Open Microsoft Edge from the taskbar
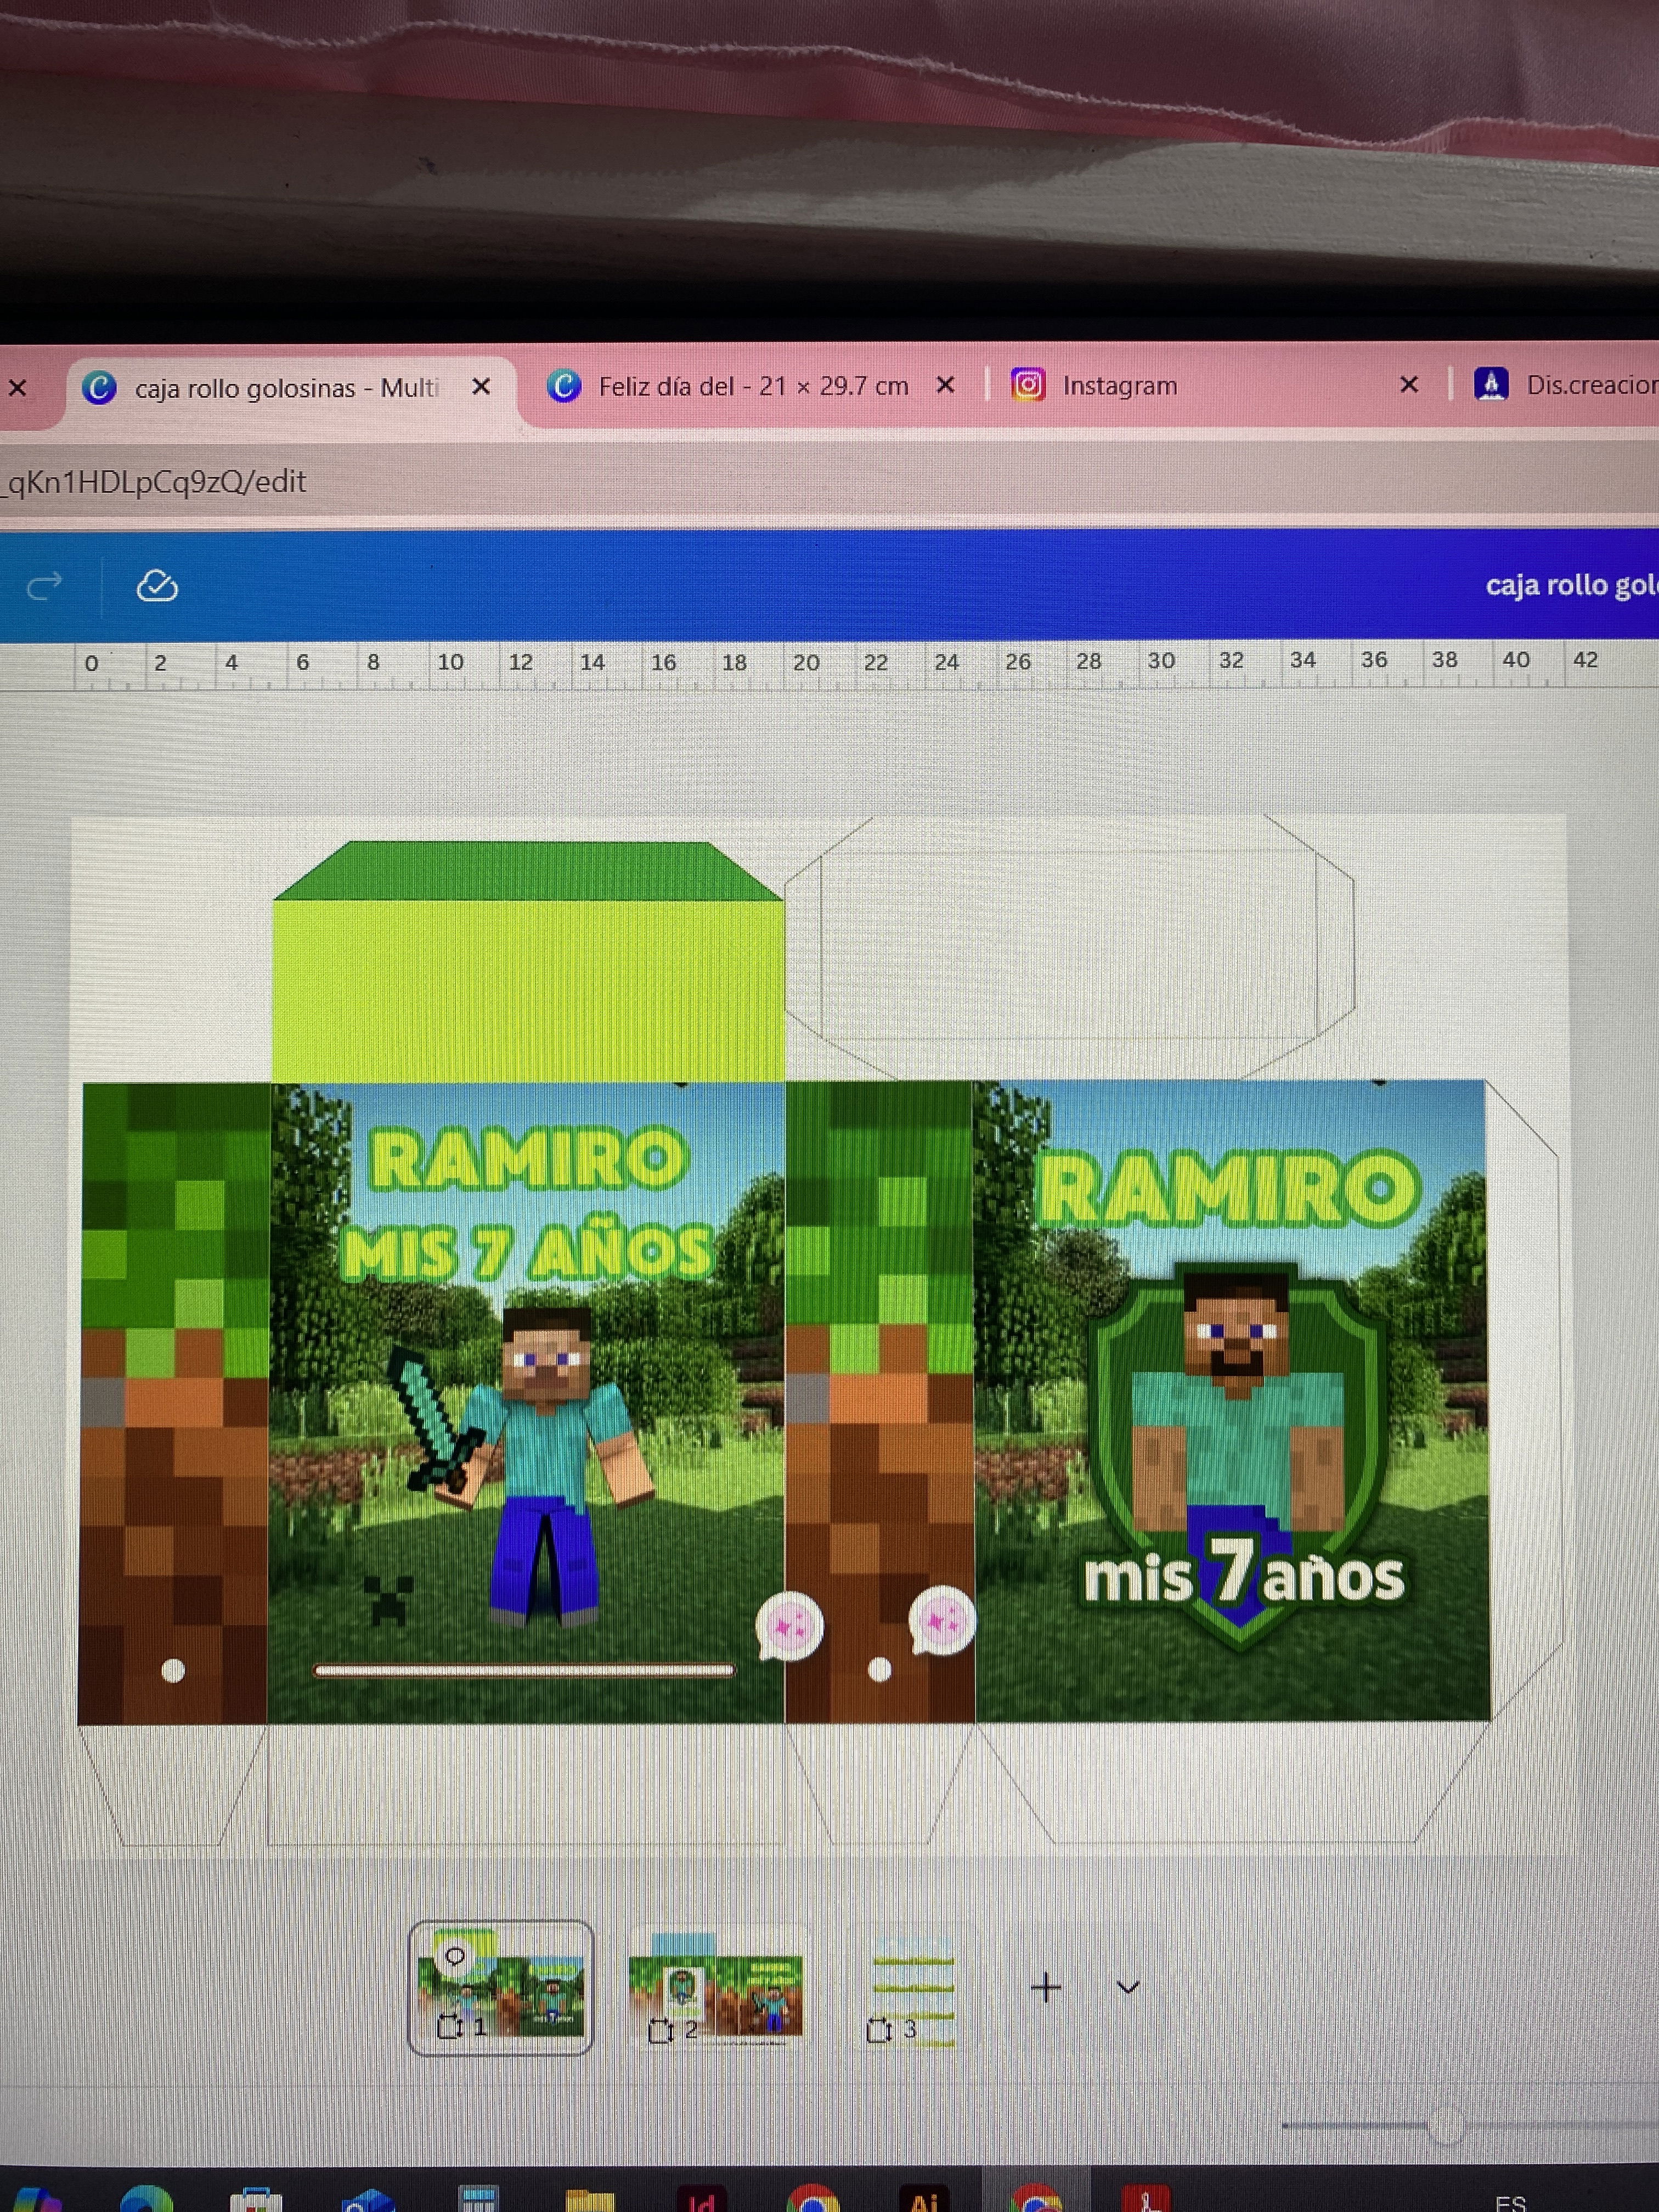The height and width of the screenshot is (2212, 1659). [147, 2199]
